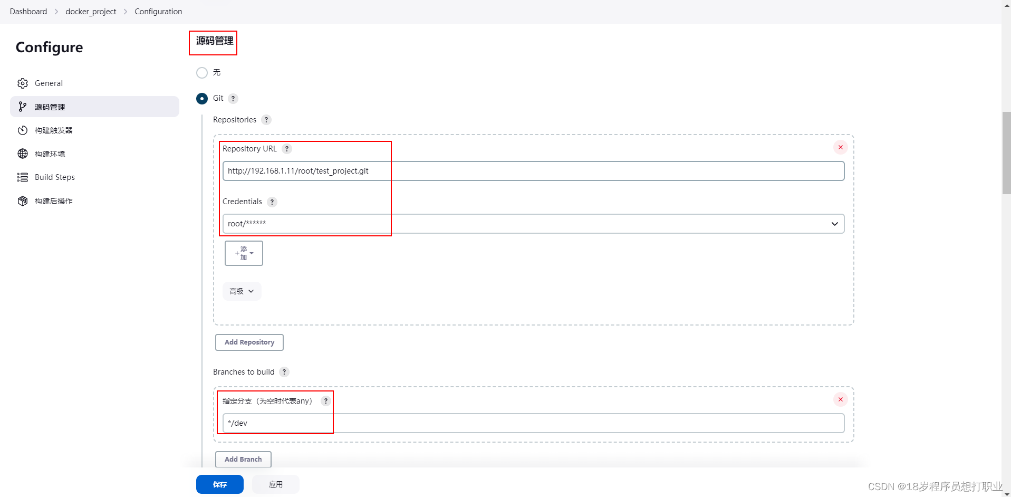Screen dimensions: 1011x497
Task: Click the 构建后操作 box icon
Action: click(x=23, y=201)
